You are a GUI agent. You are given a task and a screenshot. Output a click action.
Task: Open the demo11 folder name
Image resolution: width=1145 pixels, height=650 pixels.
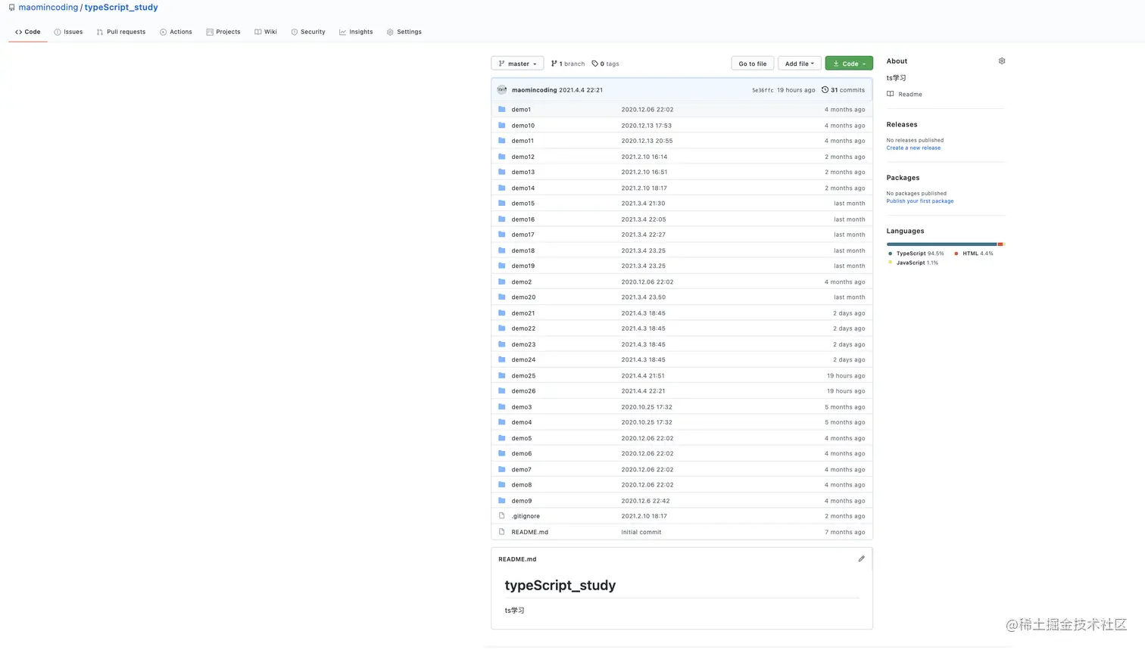(523, 141)
